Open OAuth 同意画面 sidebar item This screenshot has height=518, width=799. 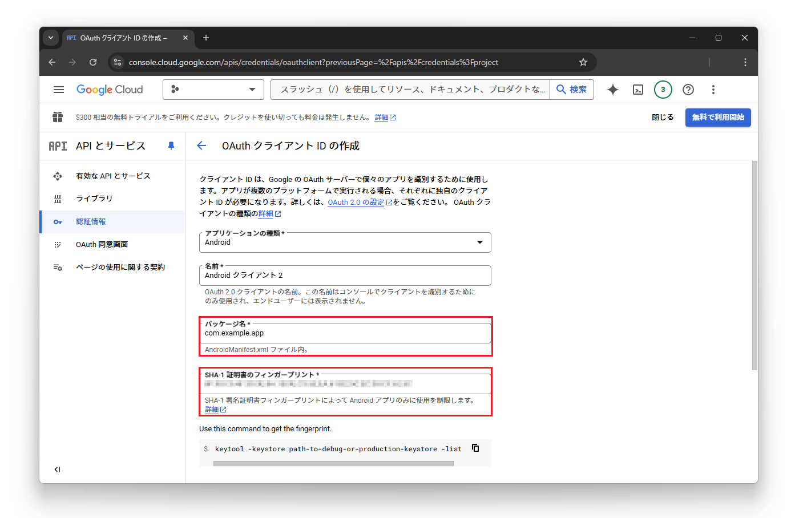click(x=112, y=245)
